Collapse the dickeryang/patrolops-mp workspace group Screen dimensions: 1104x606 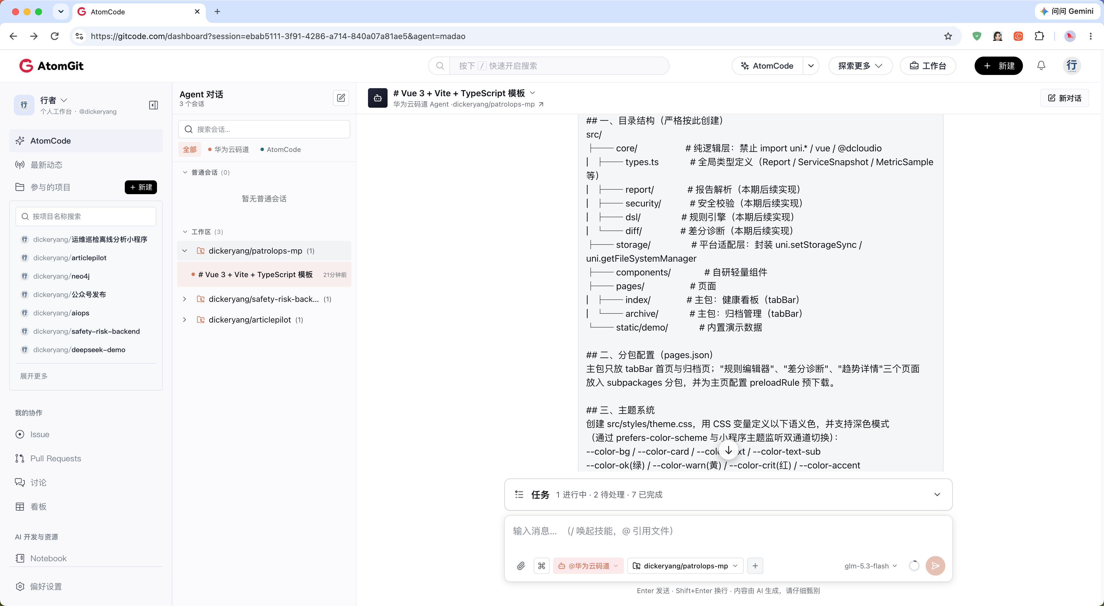(x=185, y=251)
